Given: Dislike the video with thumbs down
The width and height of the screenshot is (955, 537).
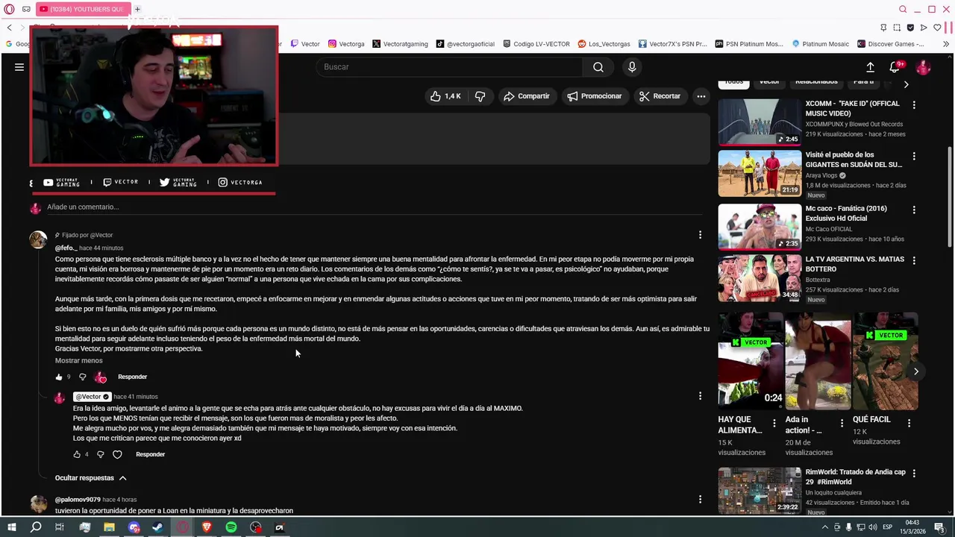Looking at the screenshot, I should coord(480,96).
